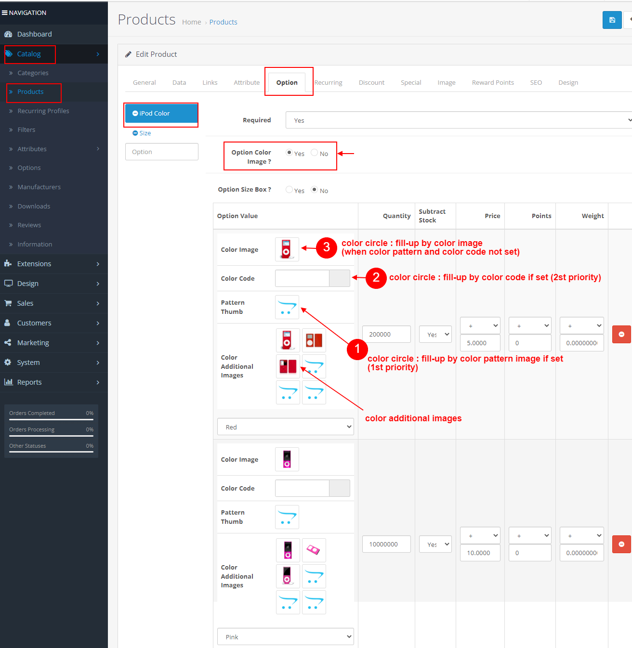Click the blue Save floppy-disk button

point(612,20)
